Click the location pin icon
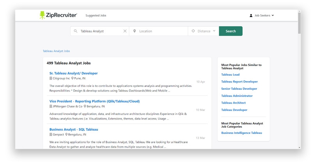Image resolution: width=312 pixels, height=163 pixels. (x=135, y=31)
